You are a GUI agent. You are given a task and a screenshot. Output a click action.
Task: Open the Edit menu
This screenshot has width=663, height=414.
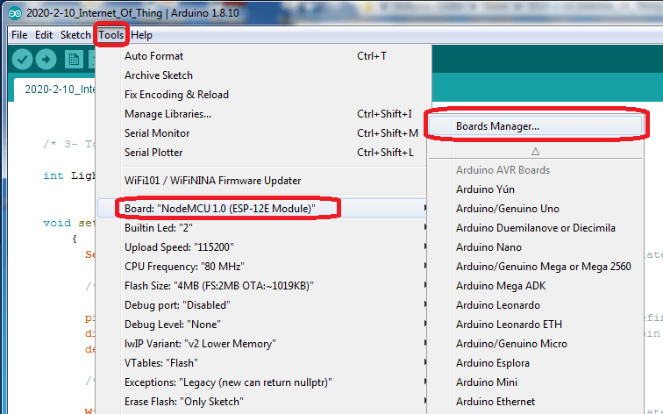click(44, 35)
